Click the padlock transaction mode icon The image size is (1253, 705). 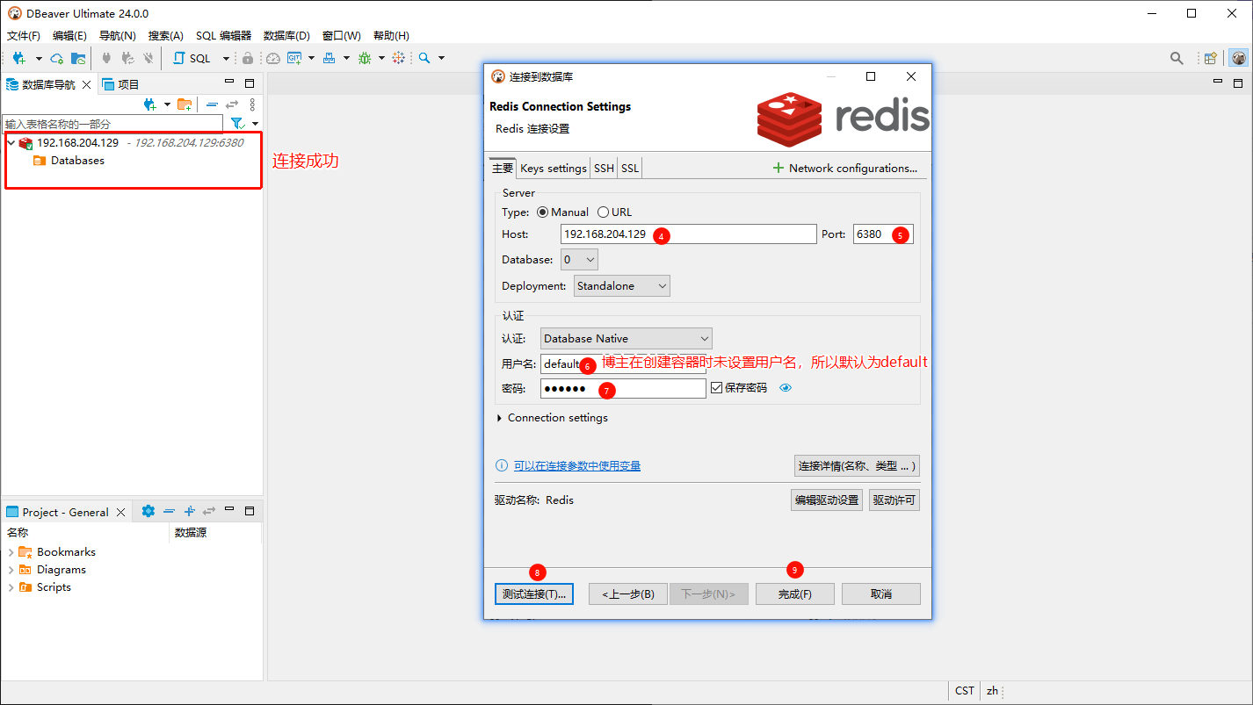(x=248, y=58)
